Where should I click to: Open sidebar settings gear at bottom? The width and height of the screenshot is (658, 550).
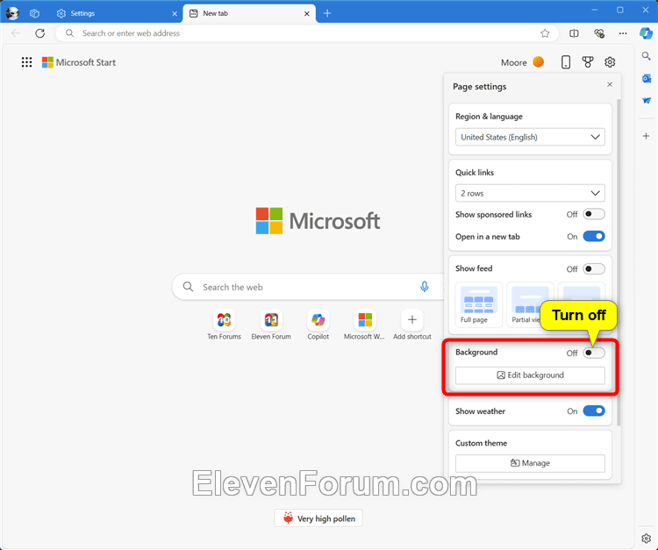(x=646, y=539)
